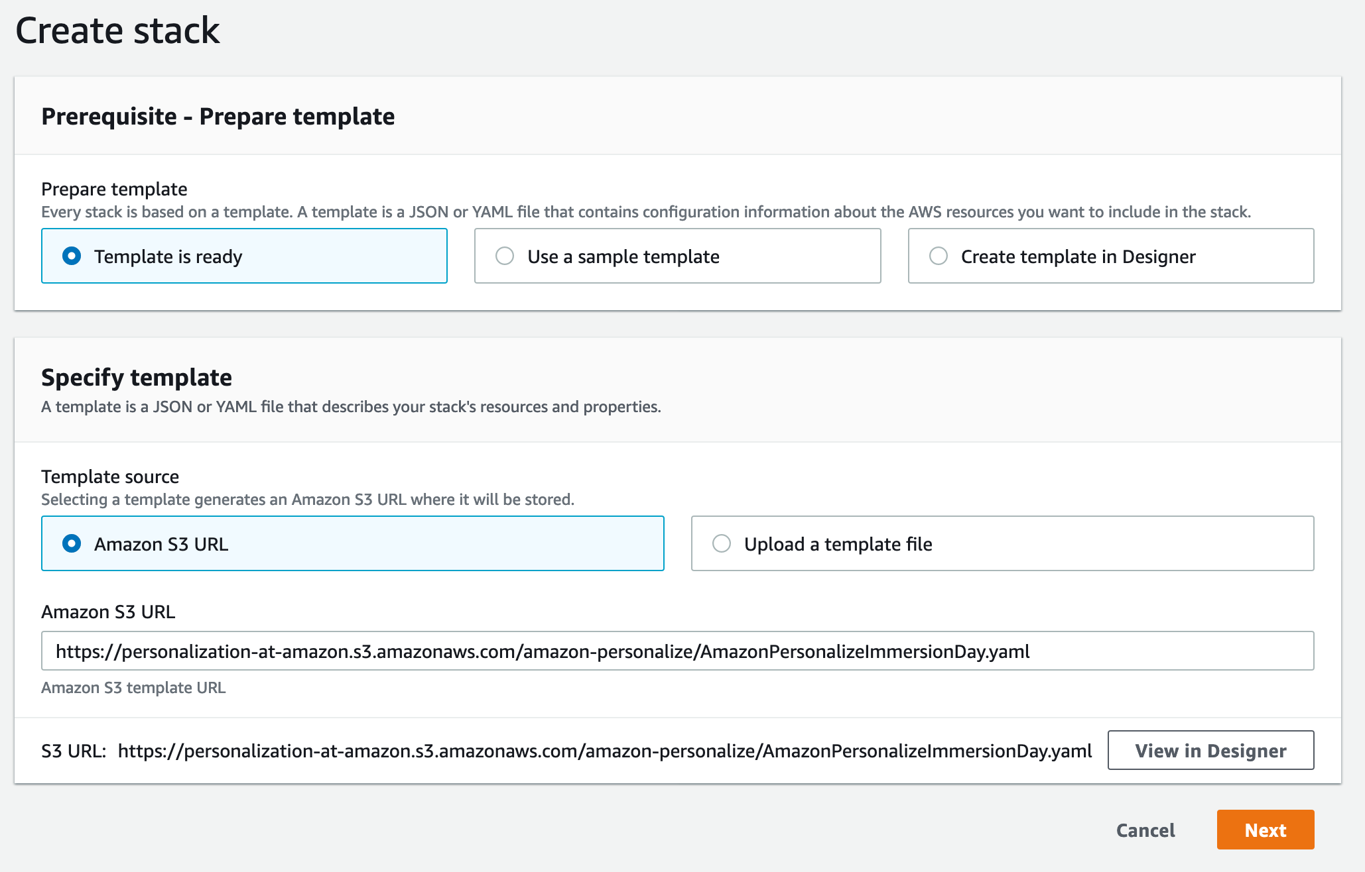
Task: Proceed with the orange Next button
Action: (x=1265, y=830)
